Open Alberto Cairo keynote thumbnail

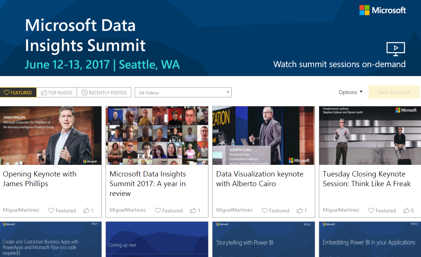pos(263,136)
